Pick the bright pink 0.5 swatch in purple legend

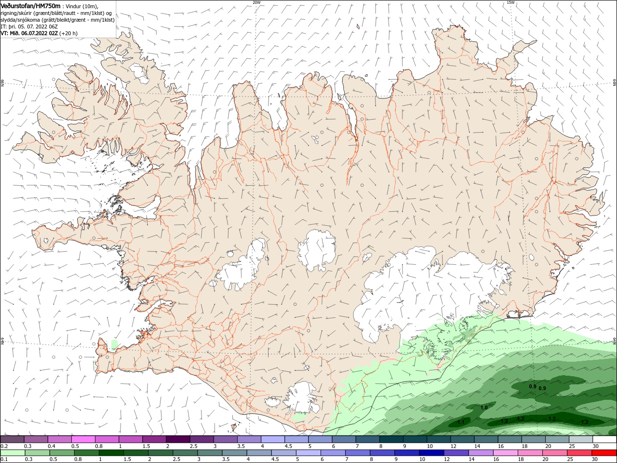tap(83, 439)
